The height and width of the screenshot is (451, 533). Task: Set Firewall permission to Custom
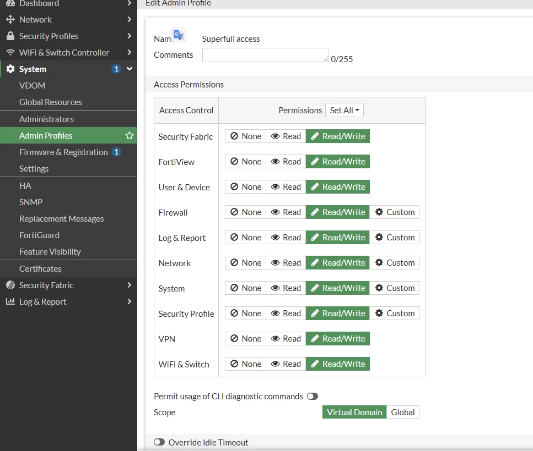pos(394,212)
